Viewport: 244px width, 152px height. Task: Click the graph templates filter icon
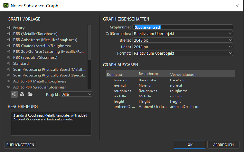tap(14, 94)
